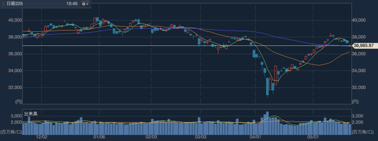Click the left-axis 38,000 price label
This screenshot has height=141, width=378.
pos(14,37)
